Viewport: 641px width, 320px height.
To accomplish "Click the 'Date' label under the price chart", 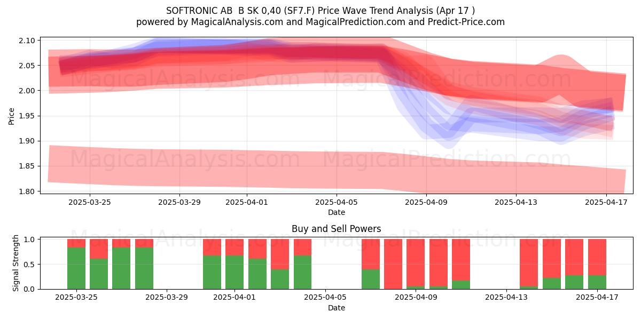I will tap(337, 212).
